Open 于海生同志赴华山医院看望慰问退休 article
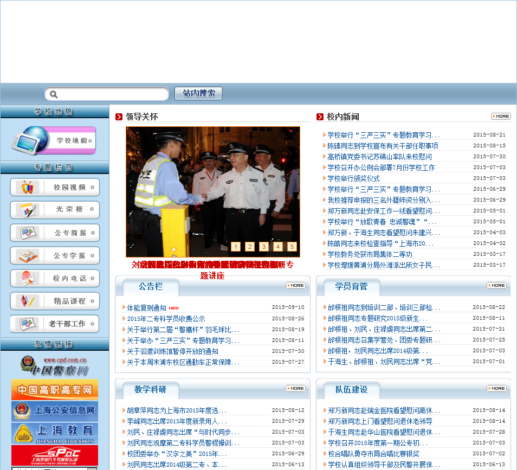 [x=384, y=433]
